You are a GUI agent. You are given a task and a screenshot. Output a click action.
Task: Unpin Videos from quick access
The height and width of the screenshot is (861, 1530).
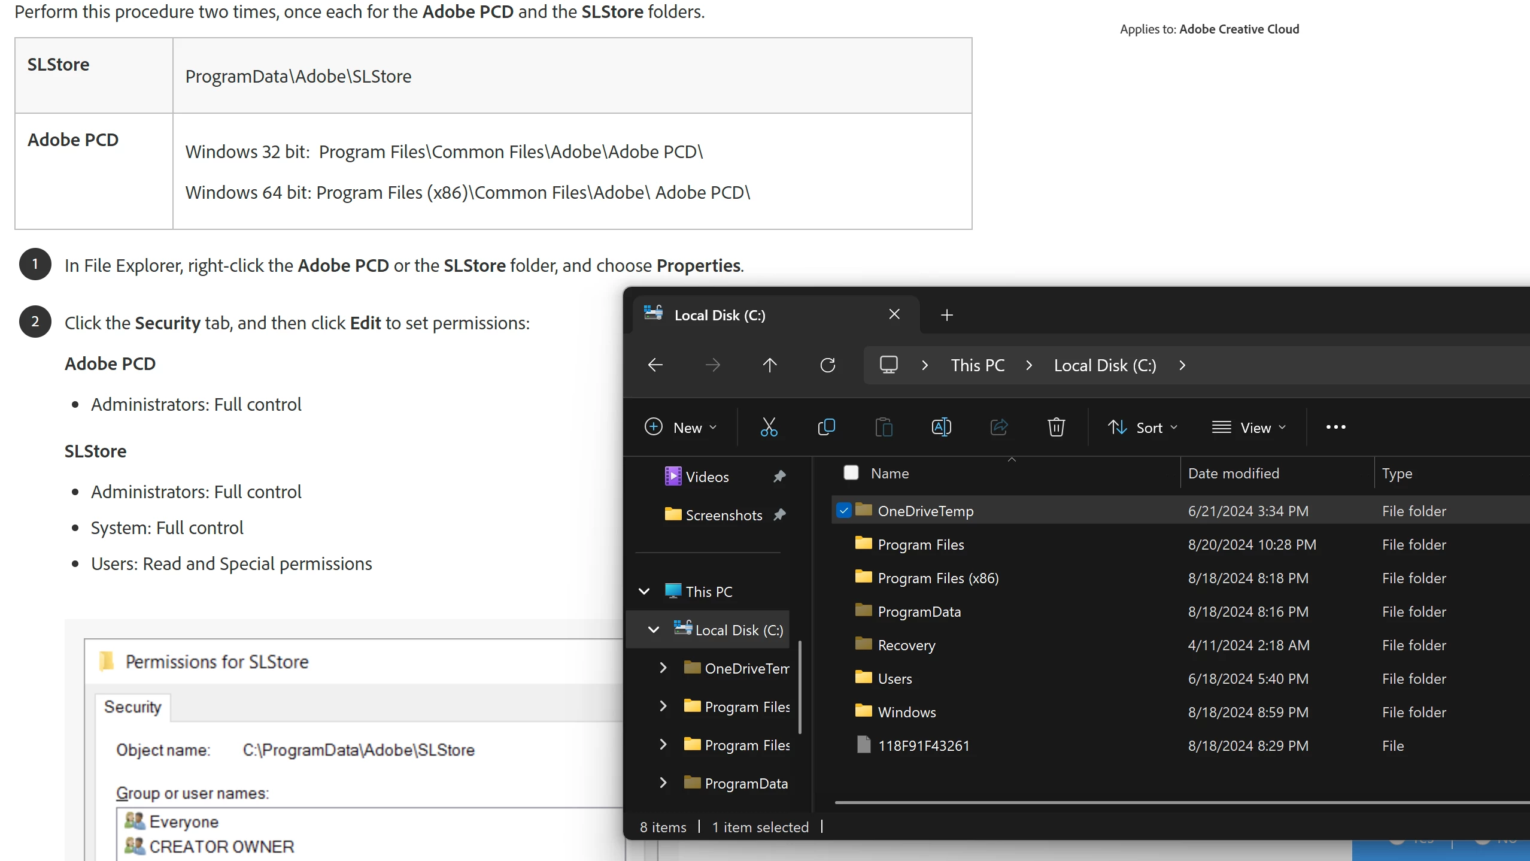click(x=779, y=477)
